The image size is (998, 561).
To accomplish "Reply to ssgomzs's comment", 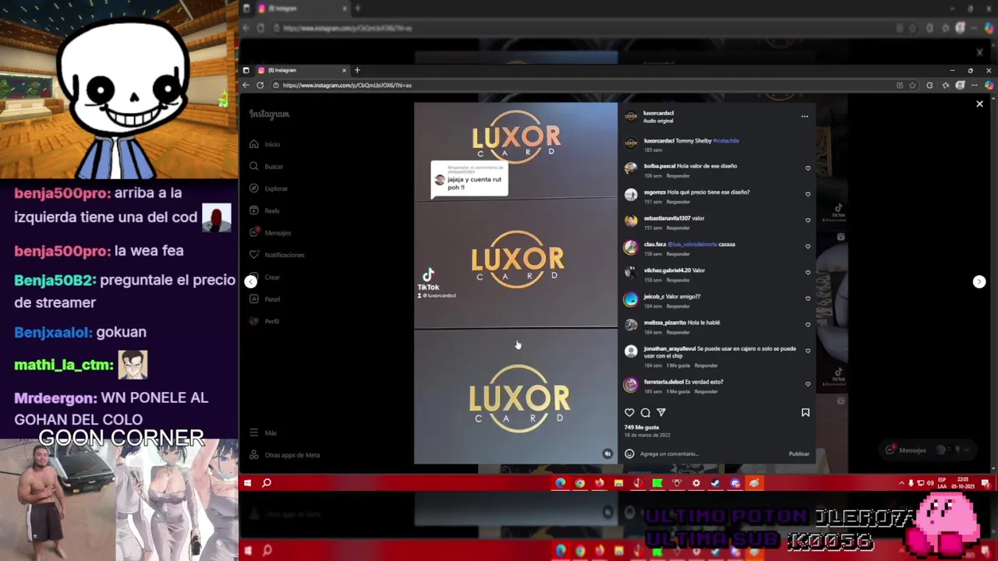I will [x=678, y=202].
